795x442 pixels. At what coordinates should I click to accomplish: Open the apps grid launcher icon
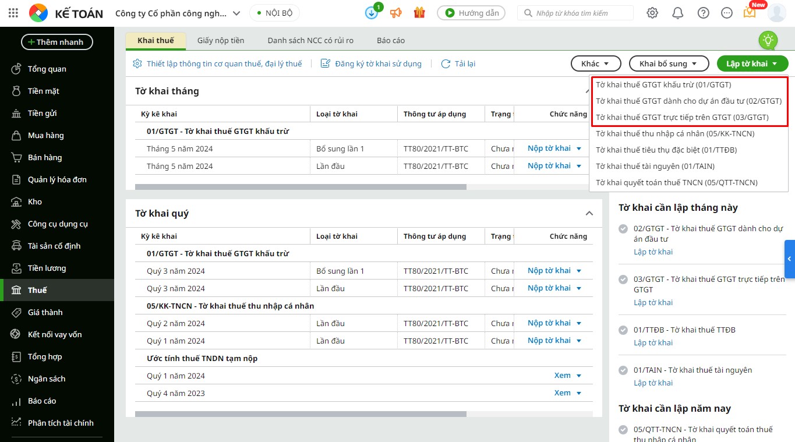coord(13,13)
